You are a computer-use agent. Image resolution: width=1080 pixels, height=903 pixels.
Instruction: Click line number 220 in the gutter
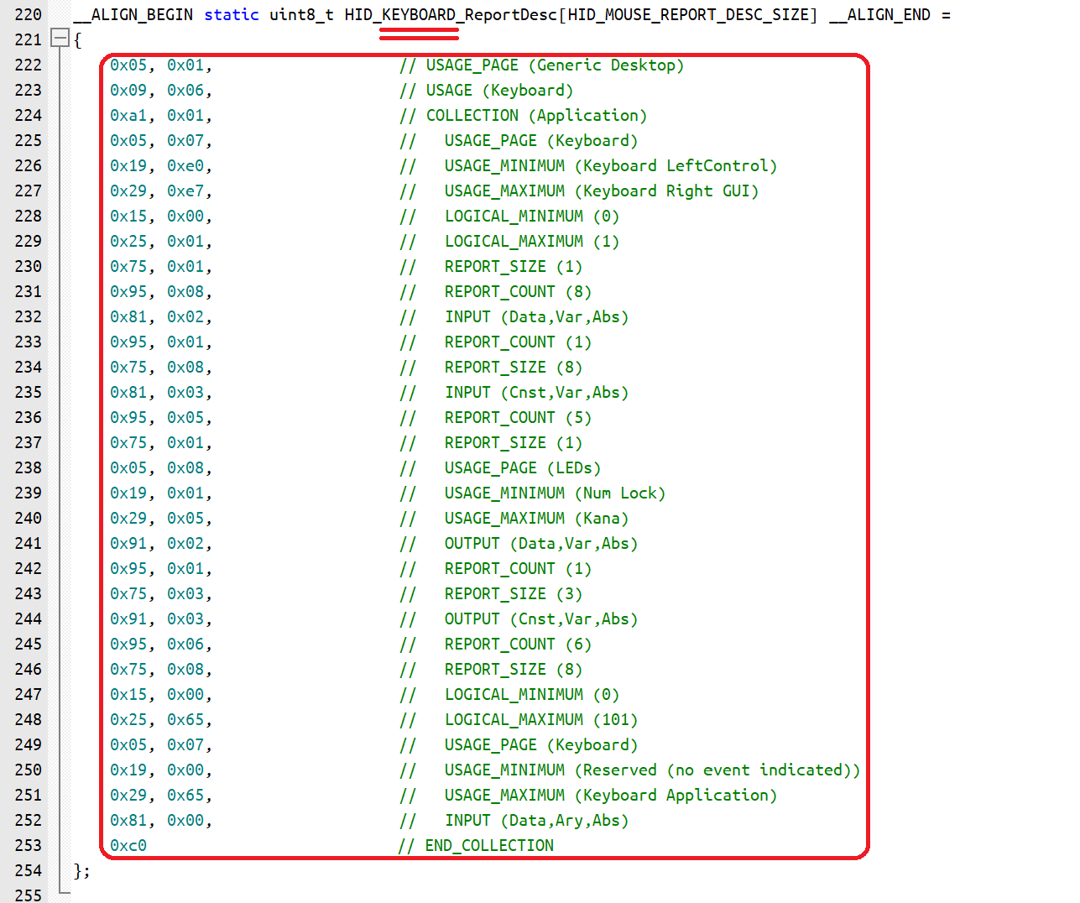point(28,14)
